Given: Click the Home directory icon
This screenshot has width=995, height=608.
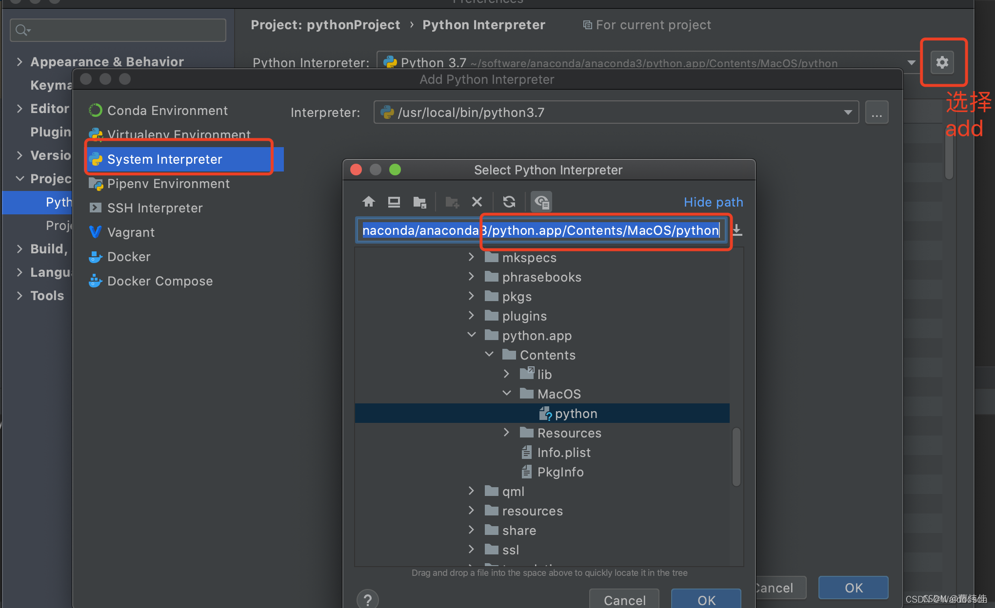Looking at the screenshot, I should coord(369,202).
